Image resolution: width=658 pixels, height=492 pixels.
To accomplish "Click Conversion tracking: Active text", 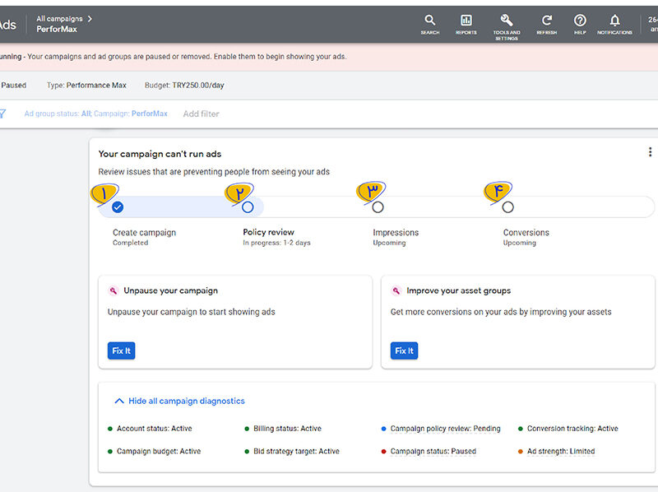I will pos(572,429).
